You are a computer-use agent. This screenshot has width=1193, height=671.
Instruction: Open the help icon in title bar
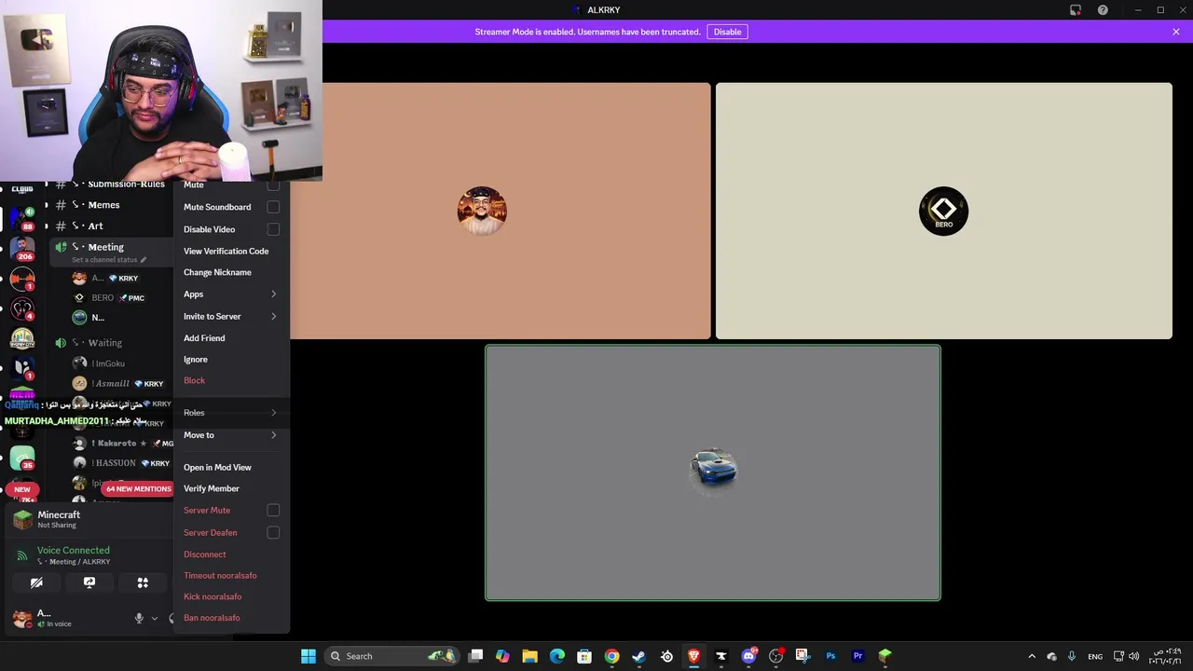pos(1103,9)
